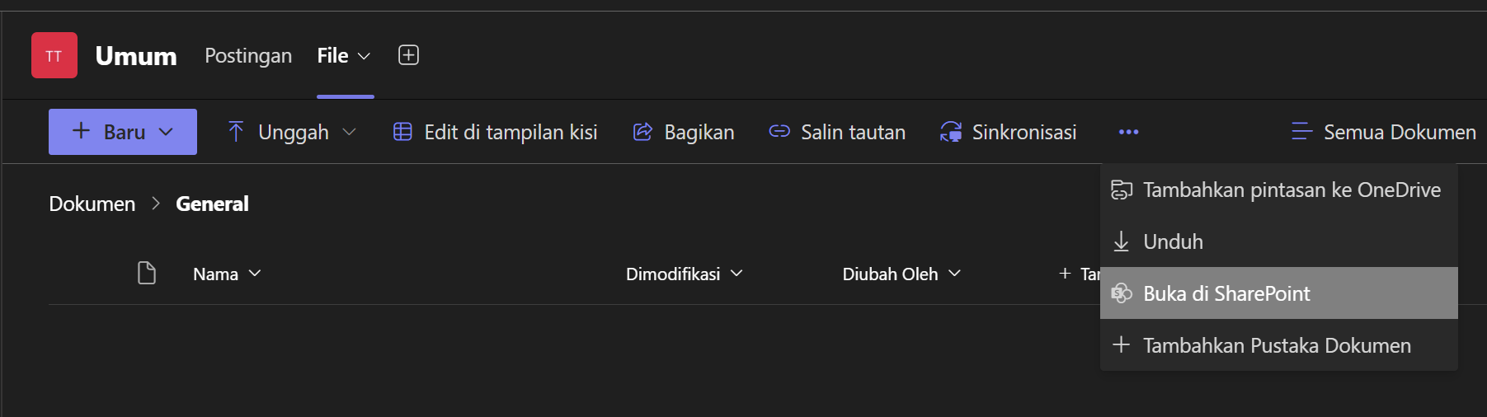Screen dimensions: 1487x417
Task: Open Edit di tampilan kisi grid view
Action: click(x=495, y=132)
